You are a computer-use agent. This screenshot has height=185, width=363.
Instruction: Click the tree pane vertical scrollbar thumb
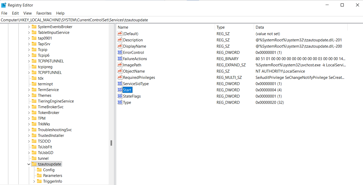tap(111, 143)
